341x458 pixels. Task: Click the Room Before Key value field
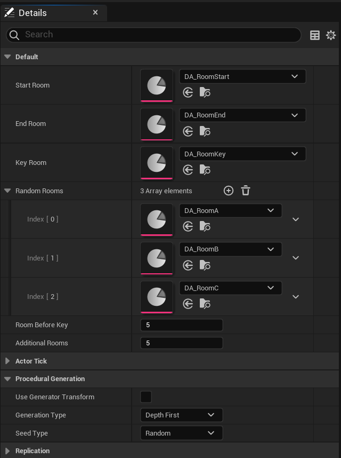tap(181, 325)
